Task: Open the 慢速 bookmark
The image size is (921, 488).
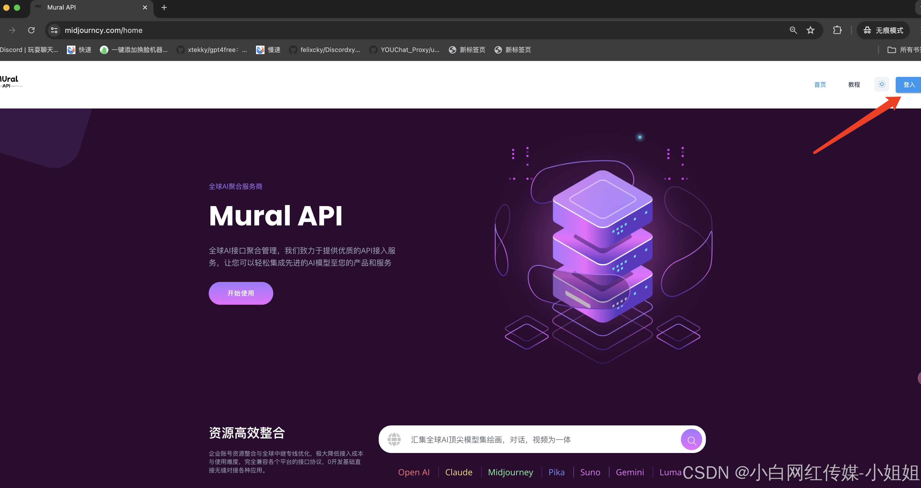Action: click(268, 50)
